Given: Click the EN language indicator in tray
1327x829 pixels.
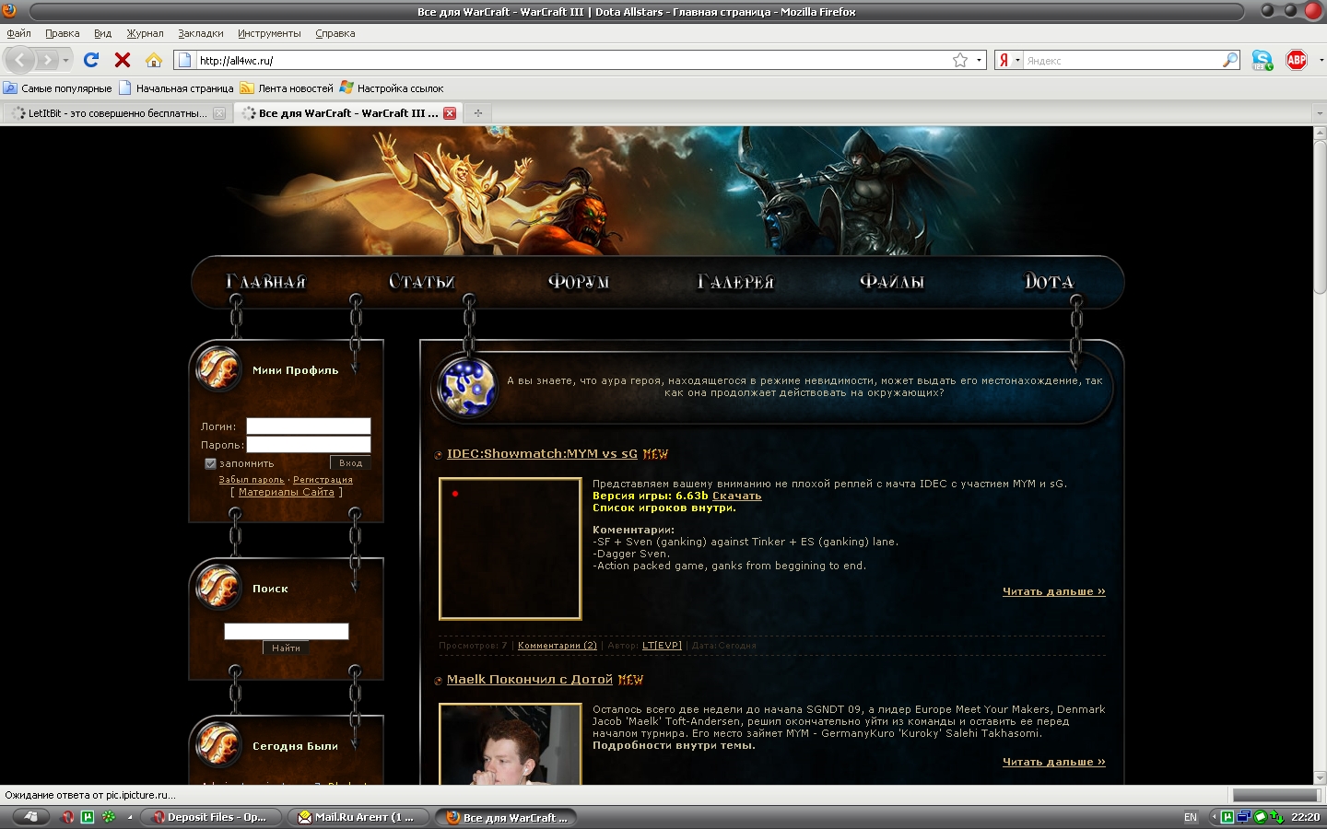Looking at the screenshot, I should [1190, 817].
